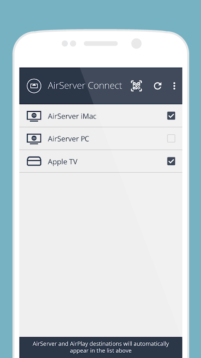Click the phone's second sensor dot
This screenshot has height=358, width=201.
[x=73, y=43]
